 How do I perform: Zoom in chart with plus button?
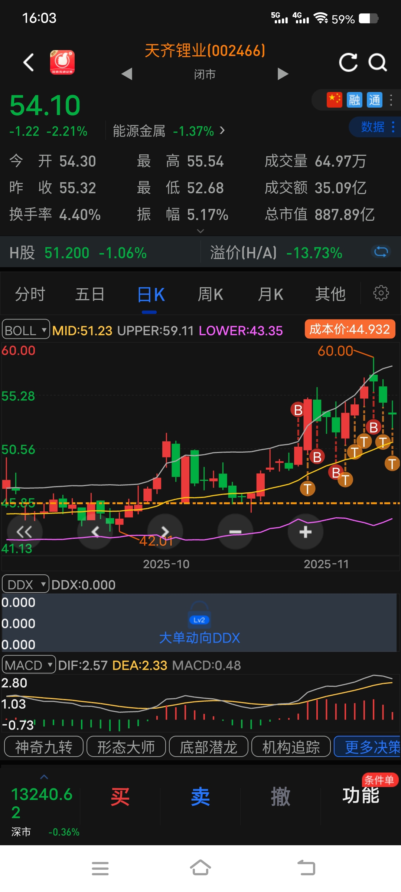tap(305, 532)
